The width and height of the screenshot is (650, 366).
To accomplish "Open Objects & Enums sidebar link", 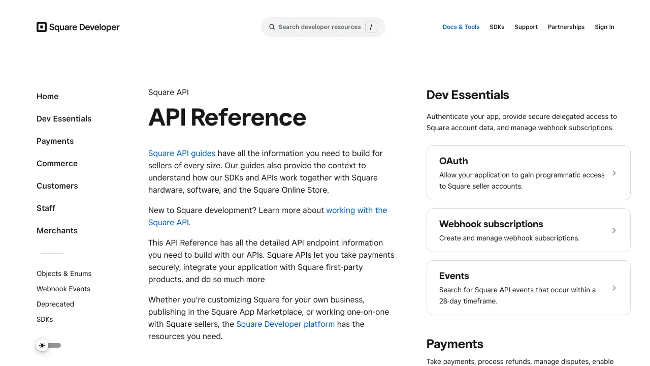I will 64,273.
